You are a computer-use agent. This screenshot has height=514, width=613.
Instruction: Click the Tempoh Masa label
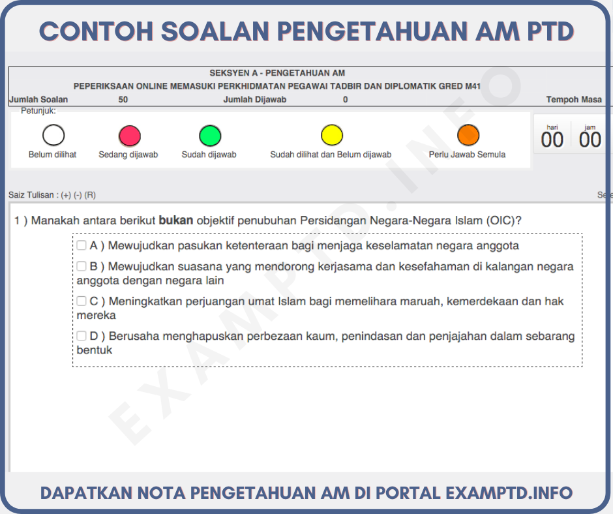coord(574,100)
